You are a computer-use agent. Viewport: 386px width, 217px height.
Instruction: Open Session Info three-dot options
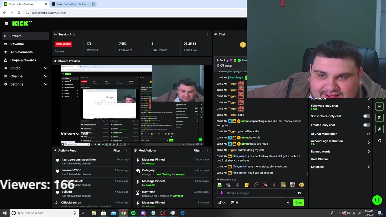(207, 34)
